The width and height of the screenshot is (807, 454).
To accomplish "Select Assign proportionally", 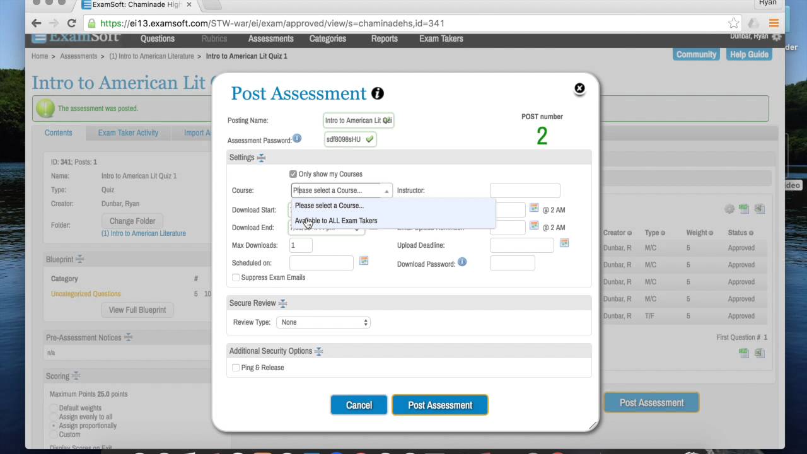I will coord(54,426).
